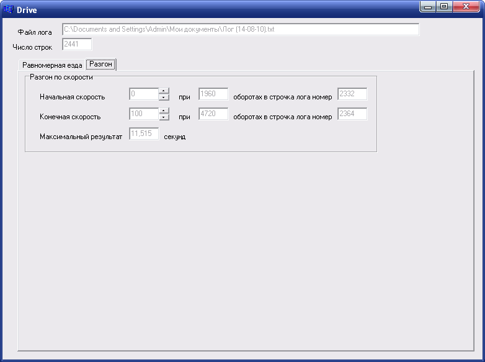Image resolution: width=485 pixels, height=362 pixels.
Task: Switch to the Равномерная езда tab
Action: pos(52,65)
